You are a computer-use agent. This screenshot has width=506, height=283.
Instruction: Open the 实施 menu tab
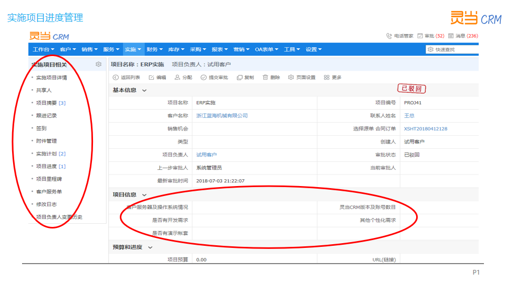133,49
